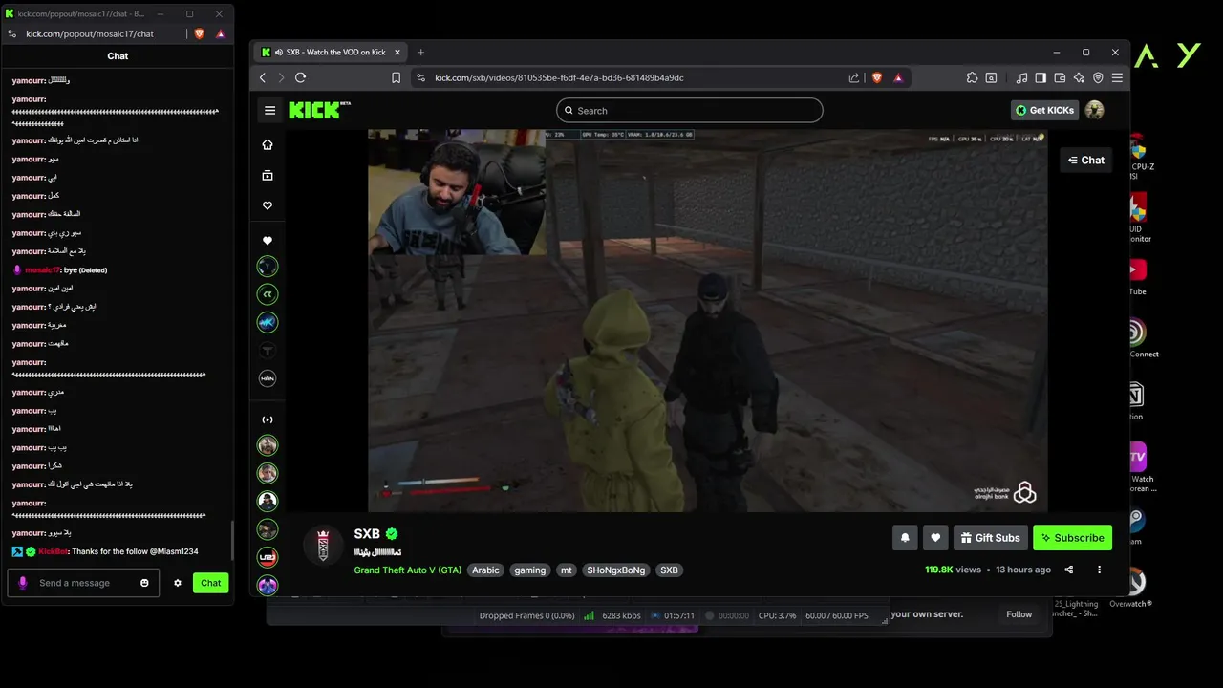
Task: Select the SHoNgxBoNg tag
Action: 616,570
